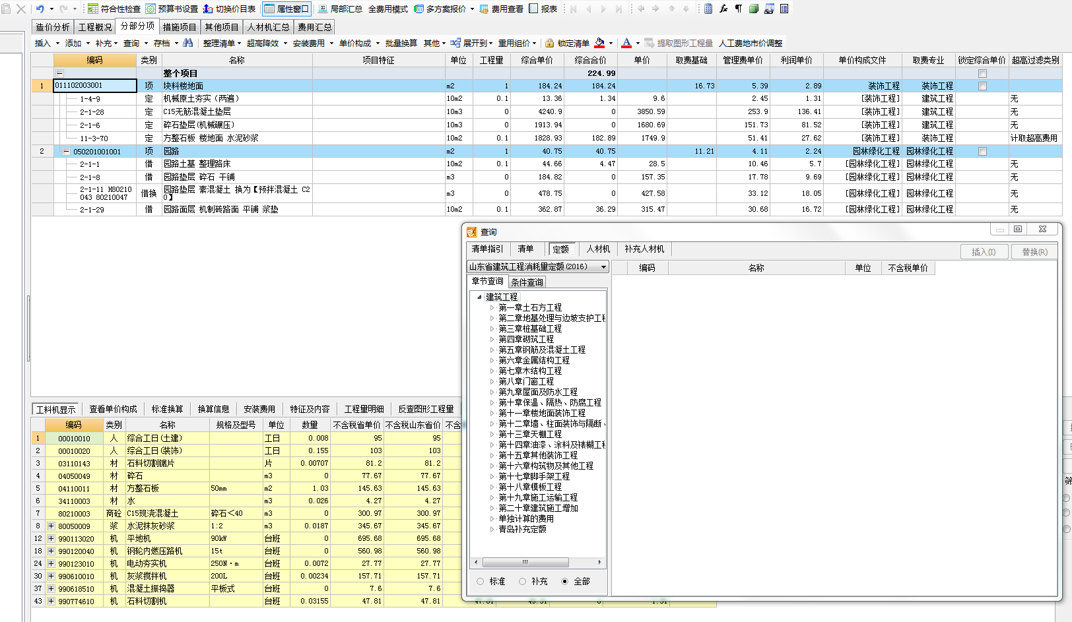Toggle 锁定综合单价 checkbox for 整个项目 row
The width and height of the screenshot is (1072, 622).
(x=982, y=73)
